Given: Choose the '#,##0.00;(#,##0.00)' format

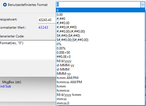Looking at the screenshot, I should pyautogui.click(x=101, y=31).
